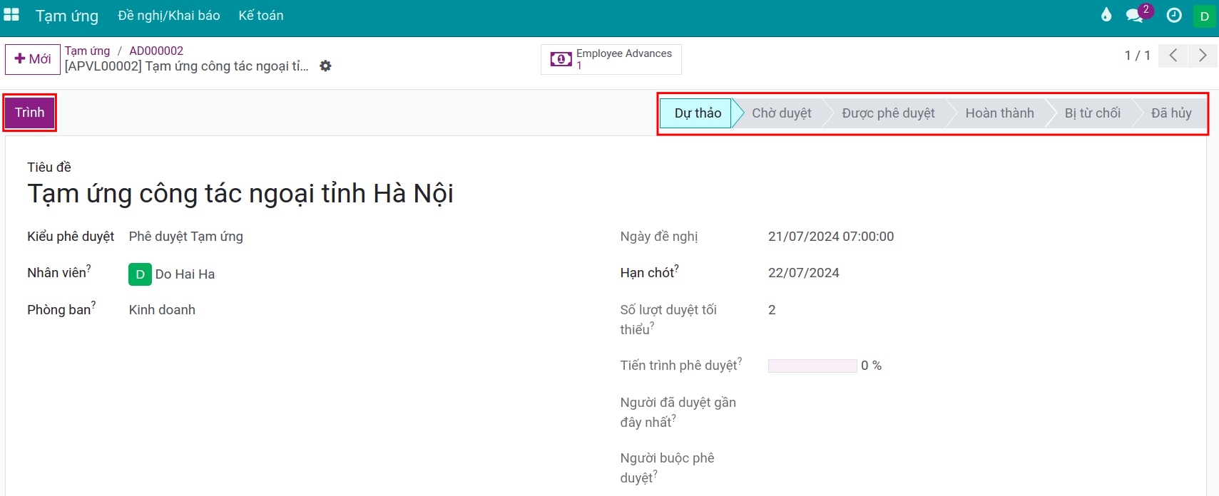Click Kinh doanh department value

162,310
